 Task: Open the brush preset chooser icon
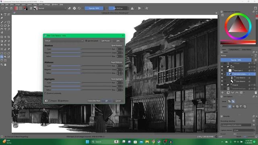(x=35, y=8)
